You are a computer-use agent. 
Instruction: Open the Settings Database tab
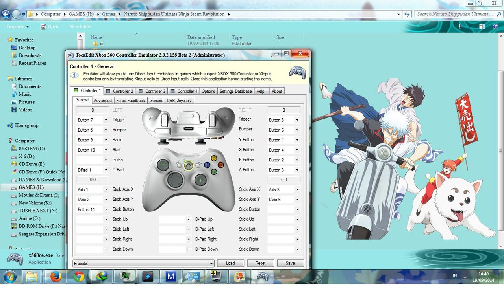pos(235,91)
